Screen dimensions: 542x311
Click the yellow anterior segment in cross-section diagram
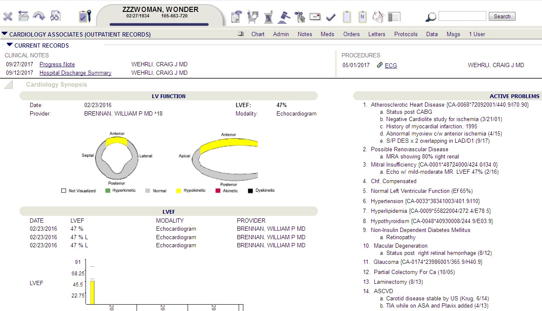tap(117, 141)
